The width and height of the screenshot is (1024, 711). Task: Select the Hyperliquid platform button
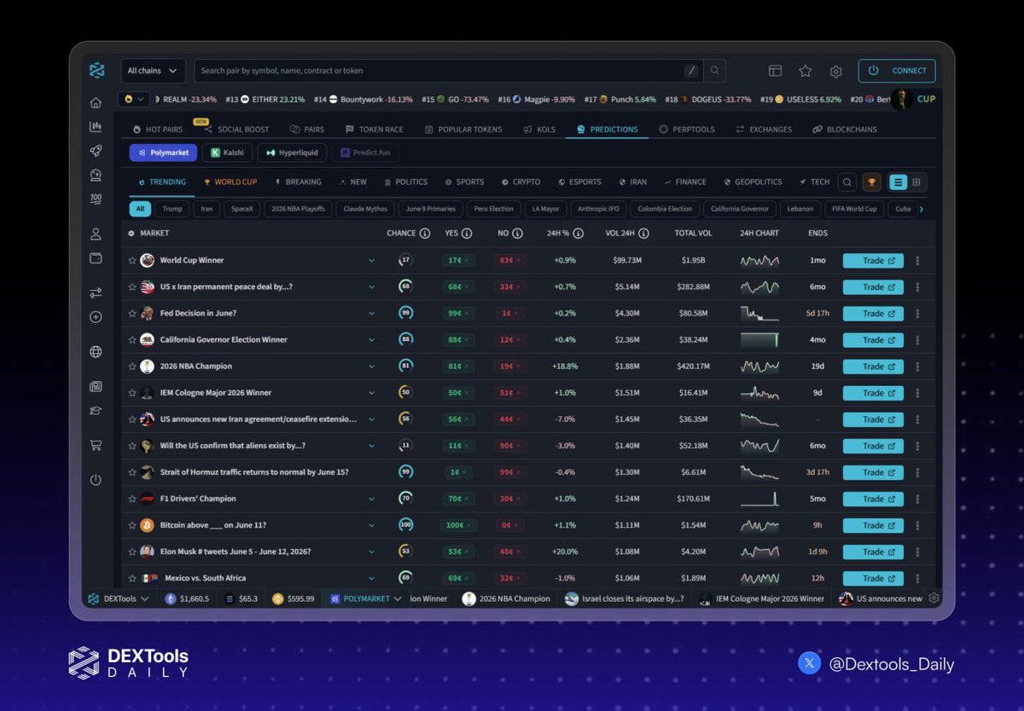(x=292, y=153)
